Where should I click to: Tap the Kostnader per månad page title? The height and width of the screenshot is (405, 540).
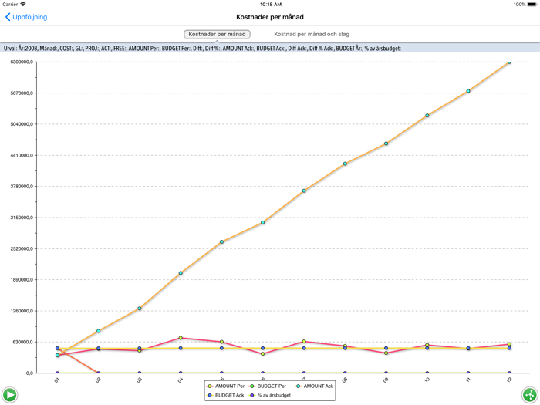point(270,17)
